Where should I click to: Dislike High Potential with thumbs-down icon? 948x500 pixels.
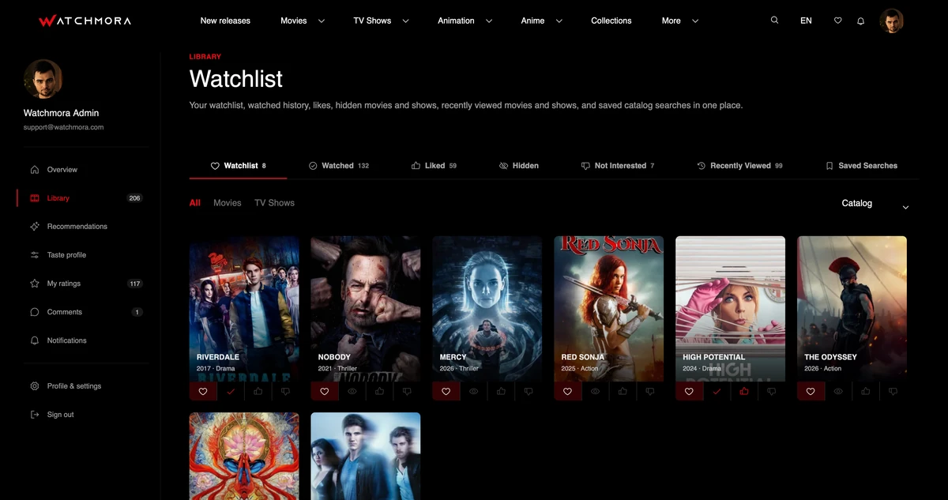(x=772, y=391)
